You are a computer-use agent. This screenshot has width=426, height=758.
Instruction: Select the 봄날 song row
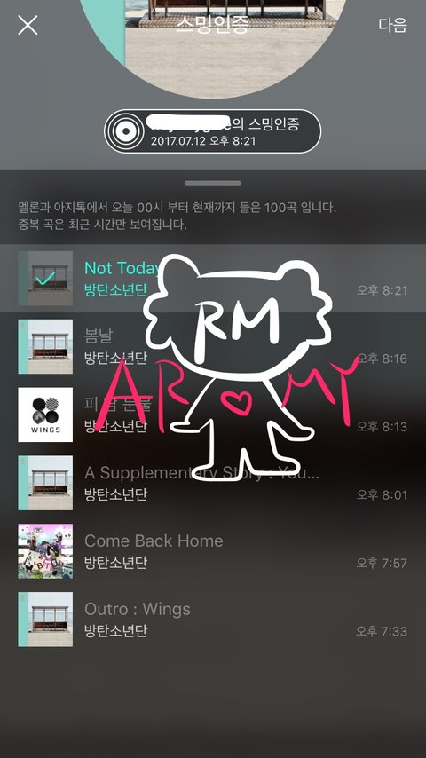[213, 347]
